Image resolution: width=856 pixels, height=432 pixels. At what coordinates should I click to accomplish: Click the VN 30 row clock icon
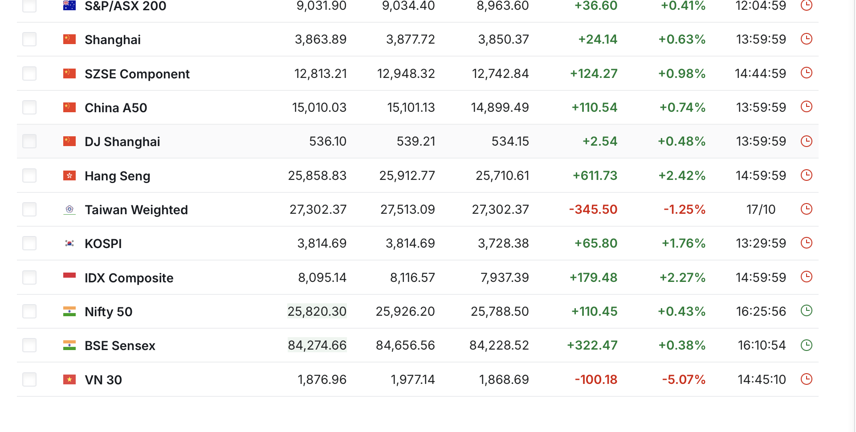pyautogui.click(x=806, y=379)
